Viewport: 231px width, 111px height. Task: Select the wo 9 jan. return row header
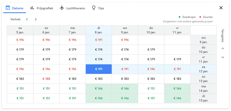click(x=204, y=40)
